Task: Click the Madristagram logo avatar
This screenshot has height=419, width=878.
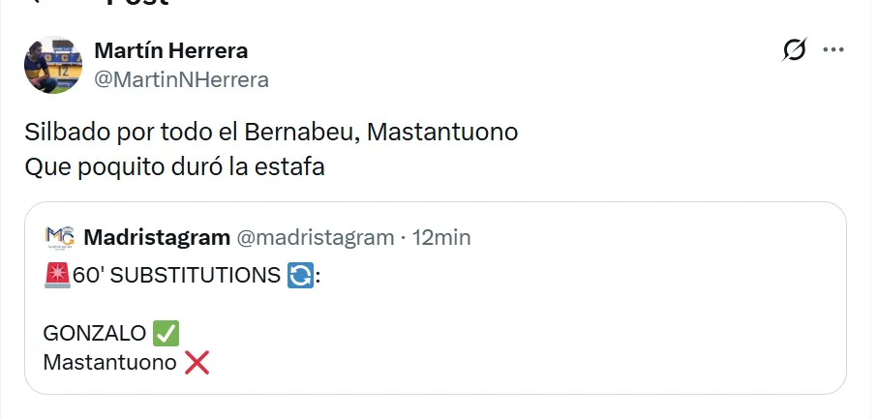Action: (60, 237)
